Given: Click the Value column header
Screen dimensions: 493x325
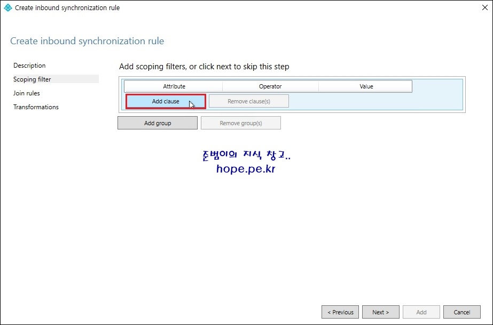Looking at the screenshot, I should tap(366, 86).
